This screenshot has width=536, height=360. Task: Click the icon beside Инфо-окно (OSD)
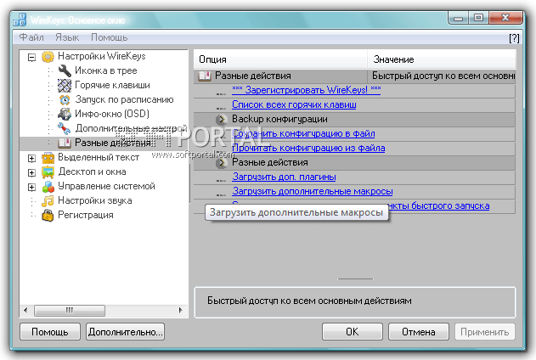coord(65,114)
